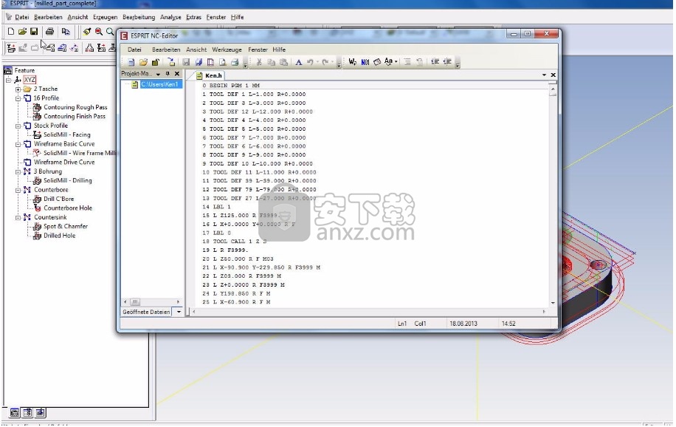Click NC-Editor Save All icon

tap(199, 62)
